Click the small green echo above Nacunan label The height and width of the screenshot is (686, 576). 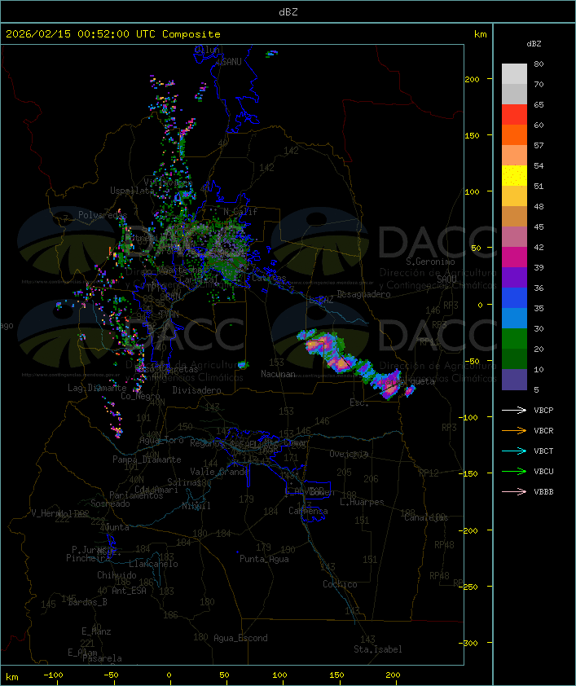[x=243, y=364]
